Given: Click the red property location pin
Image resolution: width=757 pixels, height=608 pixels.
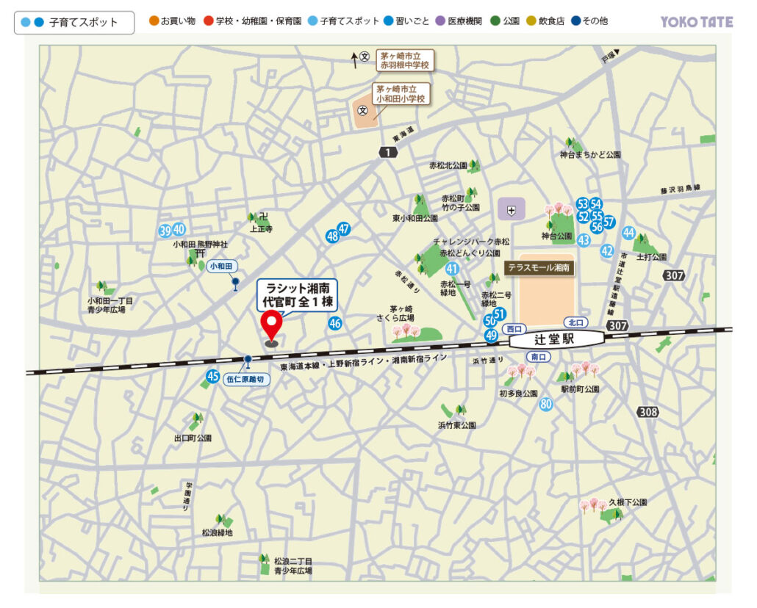Looking at the screenshot, I should (x=273, y=325).
